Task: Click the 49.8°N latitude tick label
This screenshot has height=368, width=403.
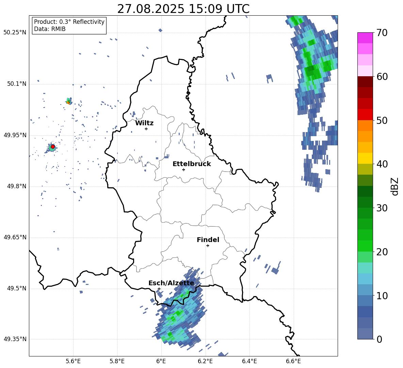Action: [x=16, y=186]
